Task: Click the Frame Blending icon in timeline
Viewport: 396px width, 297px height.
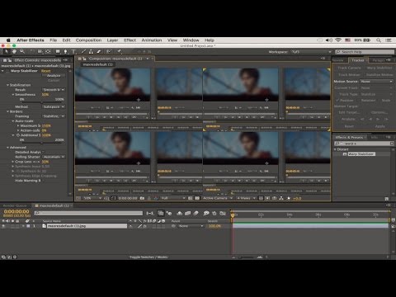Action: point(188,213)
